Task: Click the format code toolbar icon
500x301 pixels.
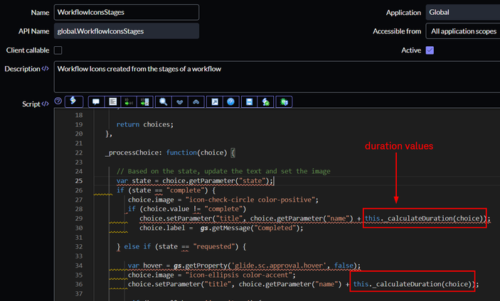Action: coord(111,103)
